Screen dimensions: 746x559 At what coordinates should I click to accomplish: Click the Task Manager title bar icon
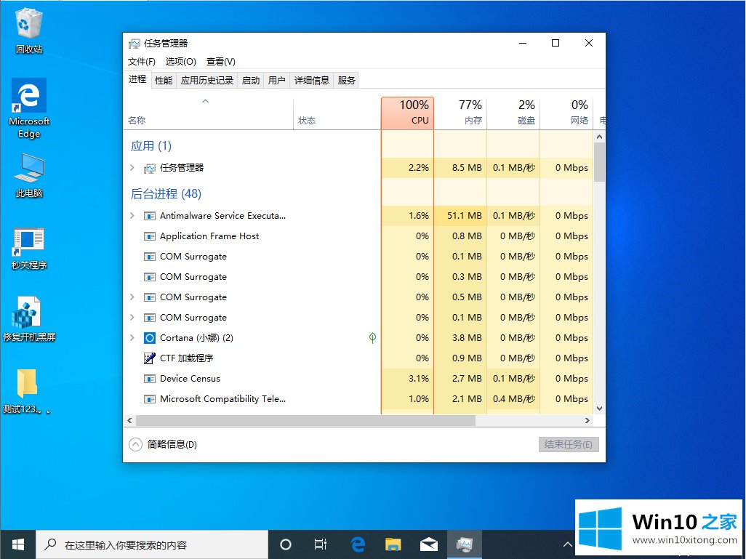(135, 44)
